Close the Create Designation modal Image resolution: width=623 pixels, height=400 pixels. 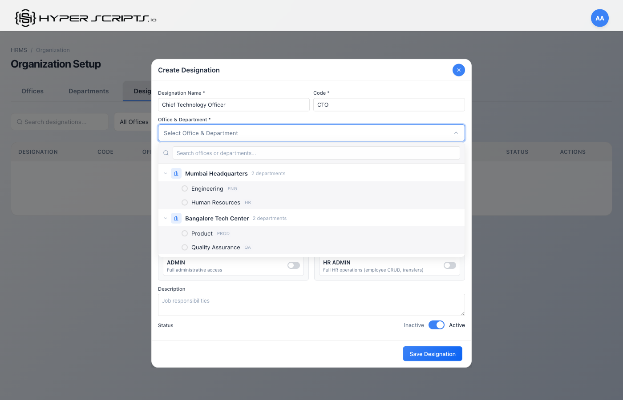pos(459,70)
